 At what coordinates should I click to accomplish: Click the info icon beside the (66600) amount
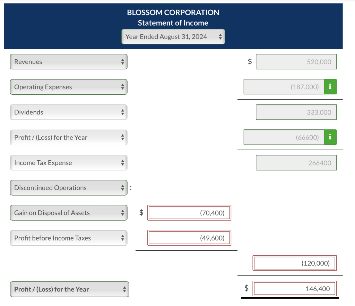point(330,137)
